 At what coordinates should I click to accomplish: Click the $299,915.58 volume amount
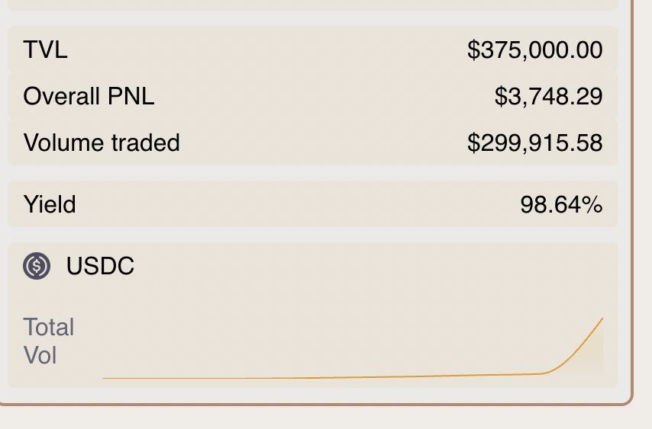[534, 142]
